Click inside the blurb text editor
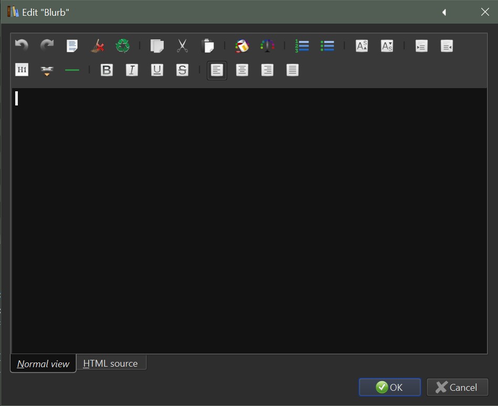Image resolution: width=498 pixels, height=406 pixels. pyautogui.click(x=249, y=221)
